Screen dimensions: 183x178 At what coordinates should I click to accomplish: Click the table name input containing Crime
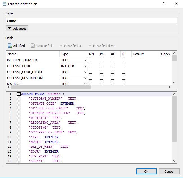[91, 21]
